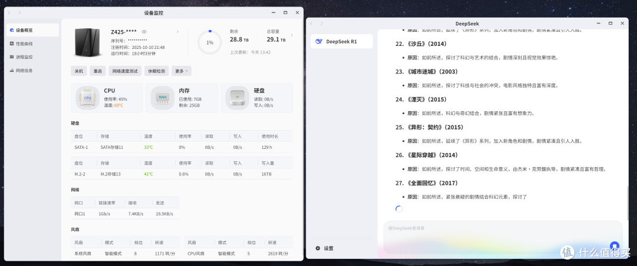Click 16TB write amount cell

point(267,174)
